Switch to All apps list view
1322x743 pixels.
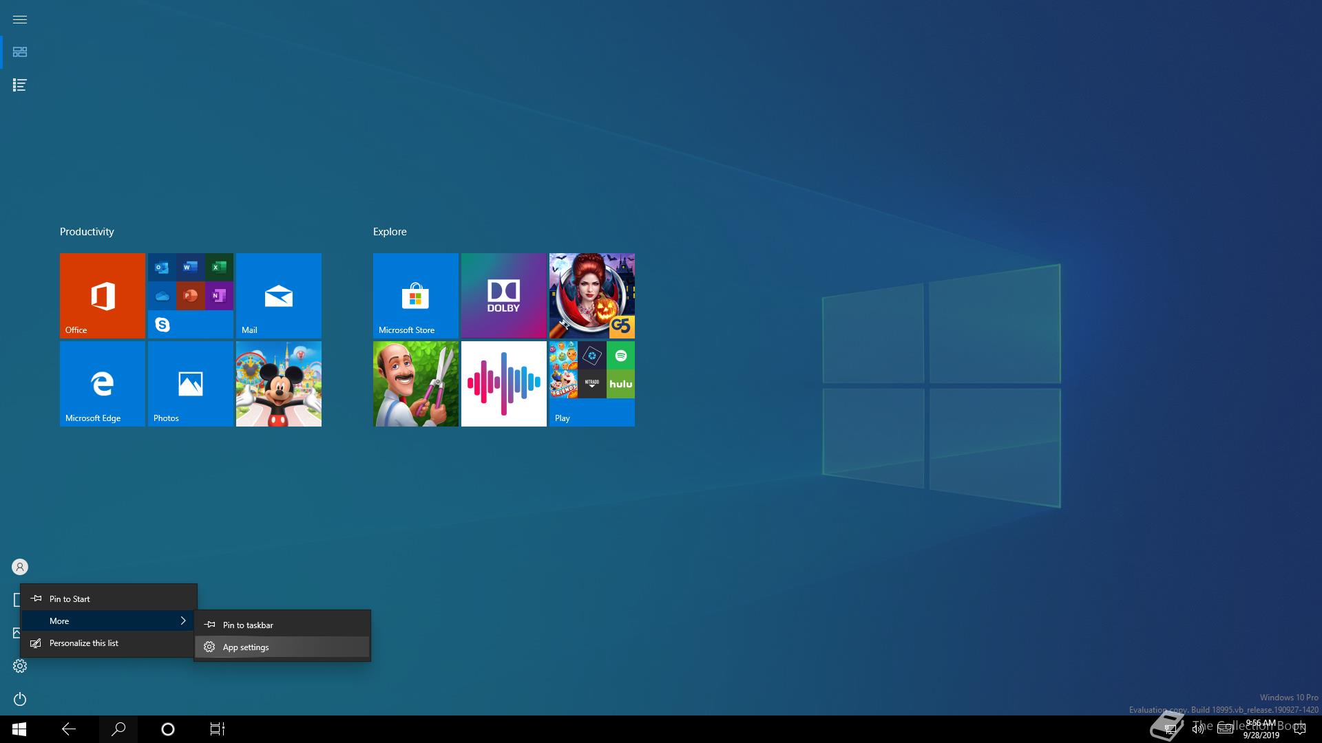click(x=20, y=85)
